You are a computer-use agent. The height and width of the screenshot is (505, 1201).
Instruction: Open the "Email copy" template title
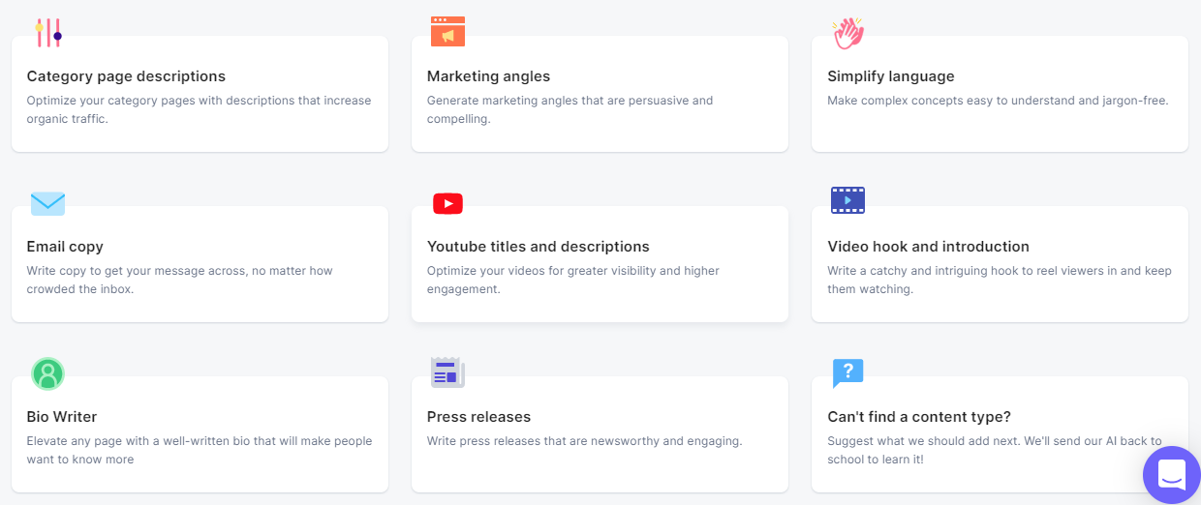(x=65, y=247)
